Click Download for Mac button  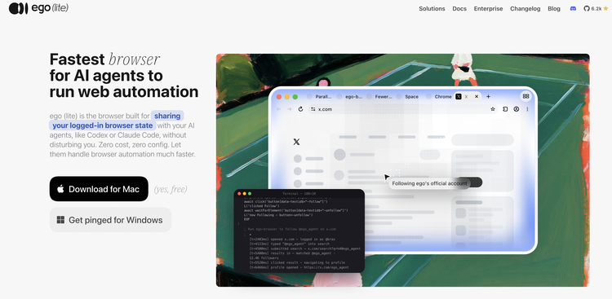pyautogui.click(x=99, y=189)
